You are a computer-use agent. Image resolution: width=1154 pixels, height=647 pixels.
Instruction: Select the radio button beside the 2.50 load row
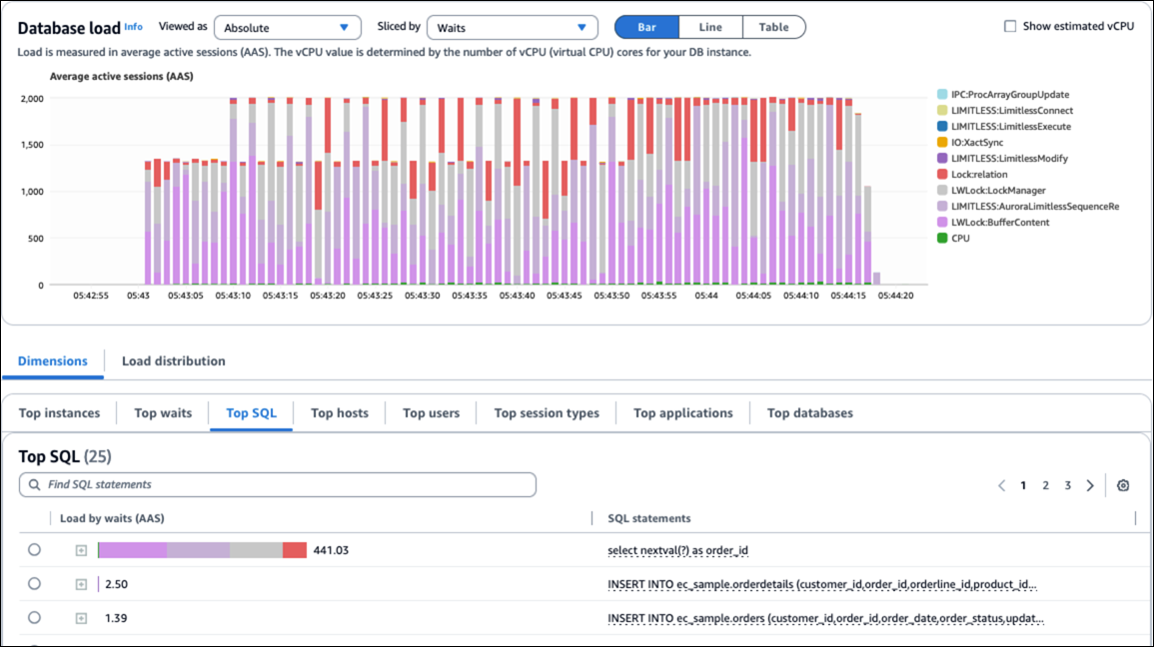[36, 584]
